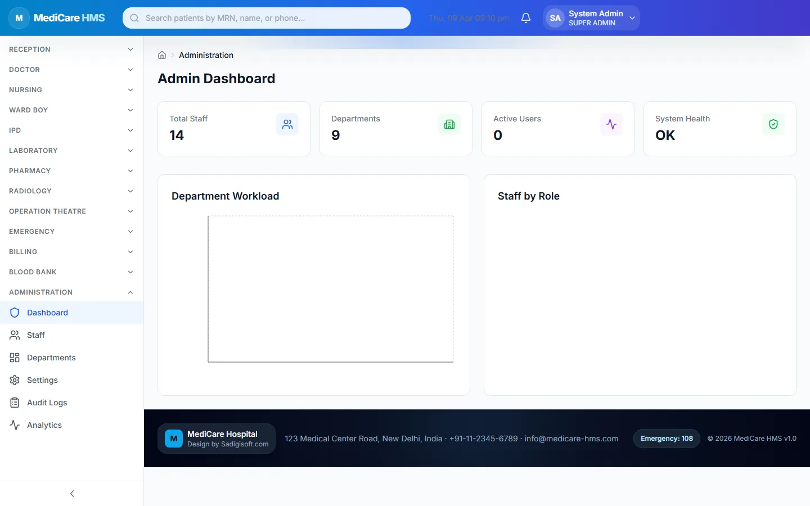Expand the Billing section
Image resolution: width=810 pixels, height=506 pixels.
point(72,252)
